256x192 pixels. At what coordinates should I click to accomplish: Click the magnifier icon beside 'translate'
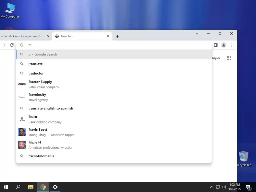pos(22,64)
